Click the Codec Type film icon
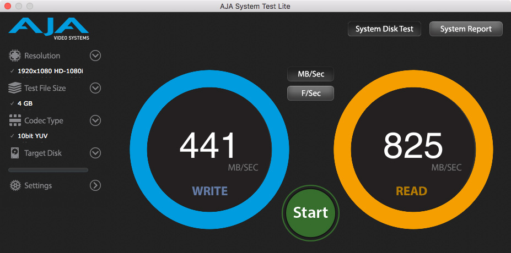The image size is (511, 253). click(15, 120)
